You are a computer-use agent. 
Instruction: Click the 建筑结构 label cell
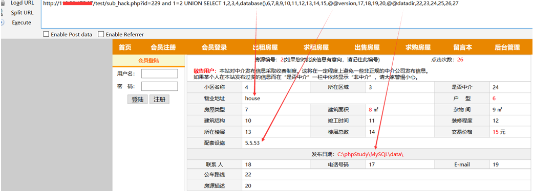pos(215,121)
